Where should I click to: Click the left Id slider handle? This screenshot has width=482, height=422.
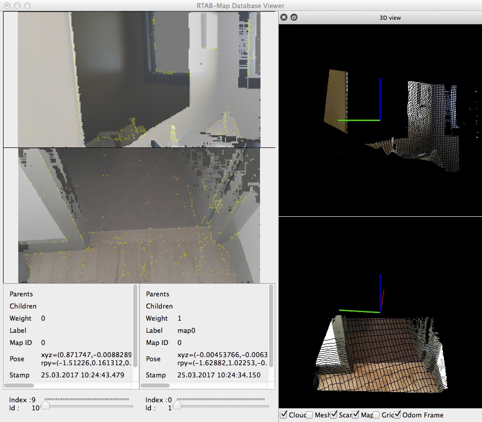click(x=45, y=406)
